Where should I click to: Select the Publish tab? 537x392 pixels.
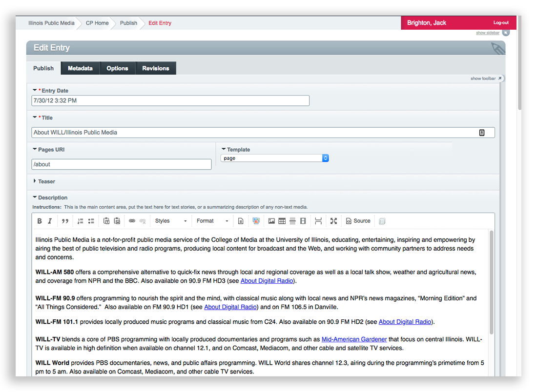pos(43,68)
